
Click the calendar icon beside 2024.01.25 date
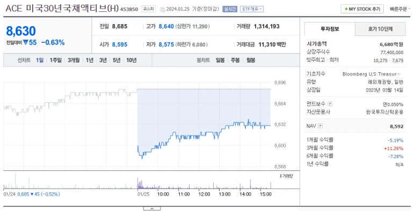[163, 9]
